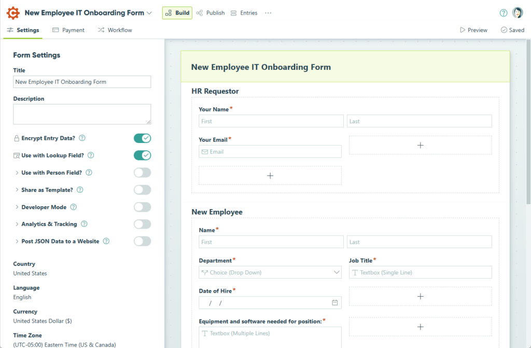Add field beside Your Email
Image resolution: width=531 pixels, height=348 pixels.
[x=420, y=145]
